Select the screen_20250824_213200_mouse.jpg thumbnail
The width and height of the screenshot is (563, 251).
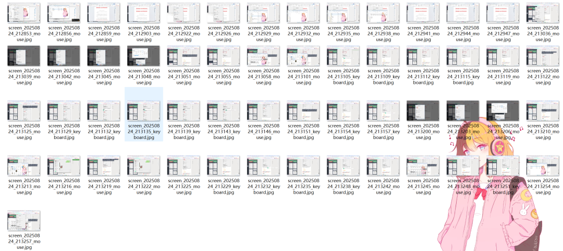click(423, 111)
